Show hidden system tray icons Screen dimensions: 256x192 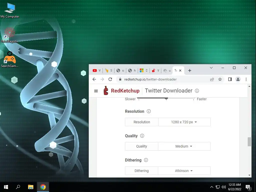click(211, 187)
